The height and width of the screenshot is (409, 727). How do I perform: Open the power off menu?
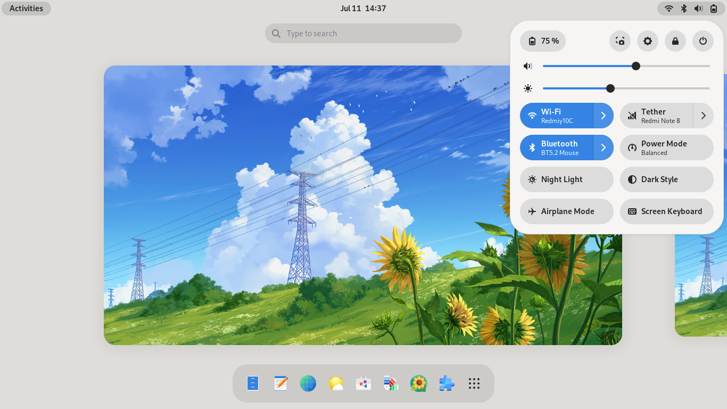click(703, 41)
